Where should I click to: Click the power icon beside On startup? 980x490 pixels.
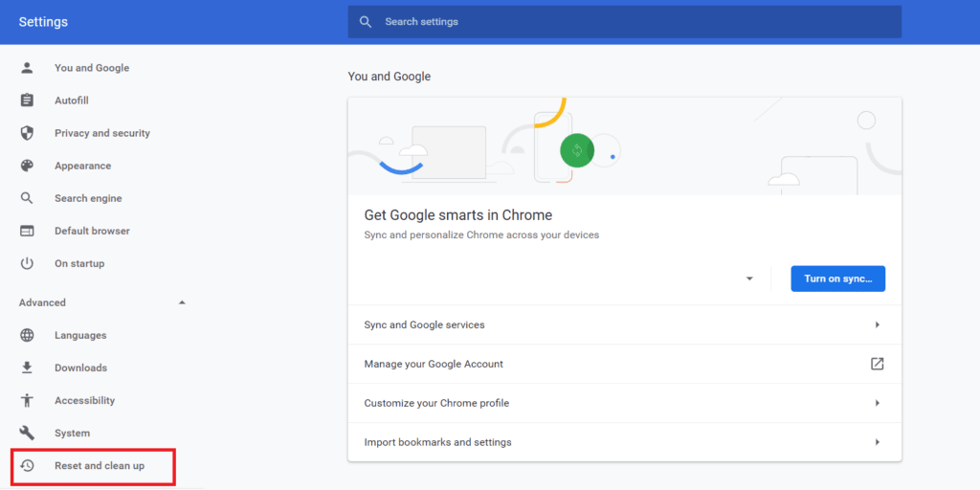(27, 263)
